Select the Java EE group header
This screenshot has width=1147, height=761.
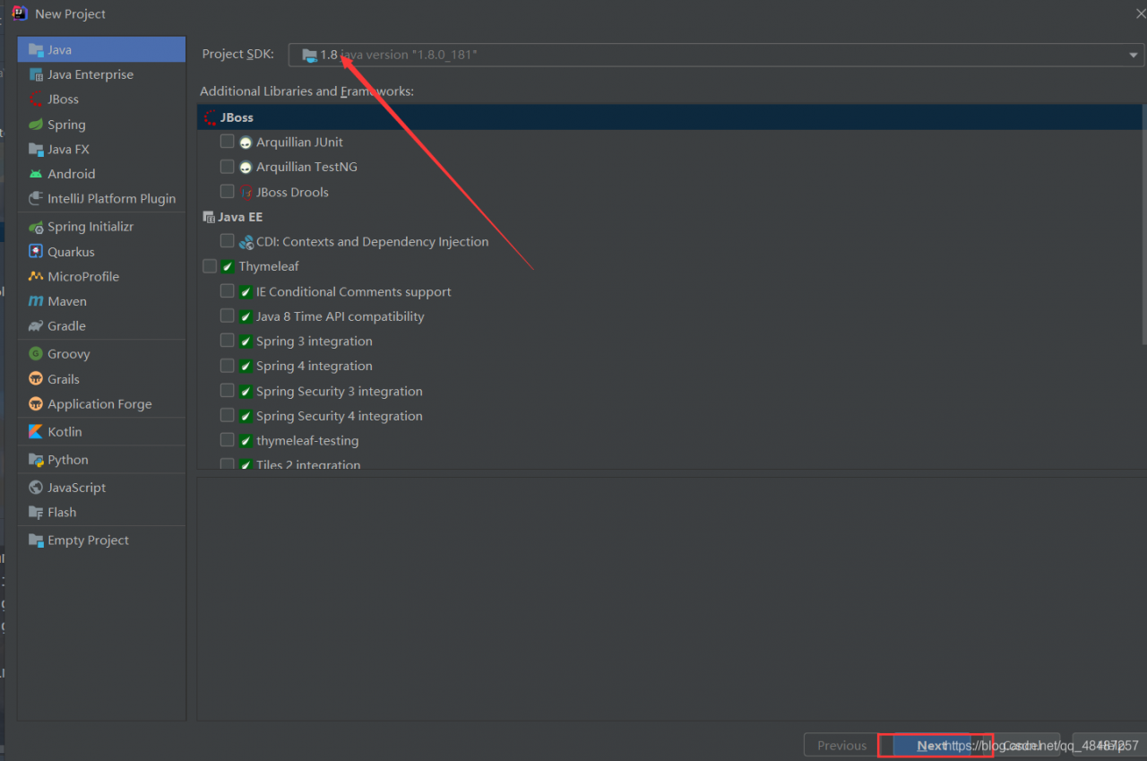coord(668,217)
